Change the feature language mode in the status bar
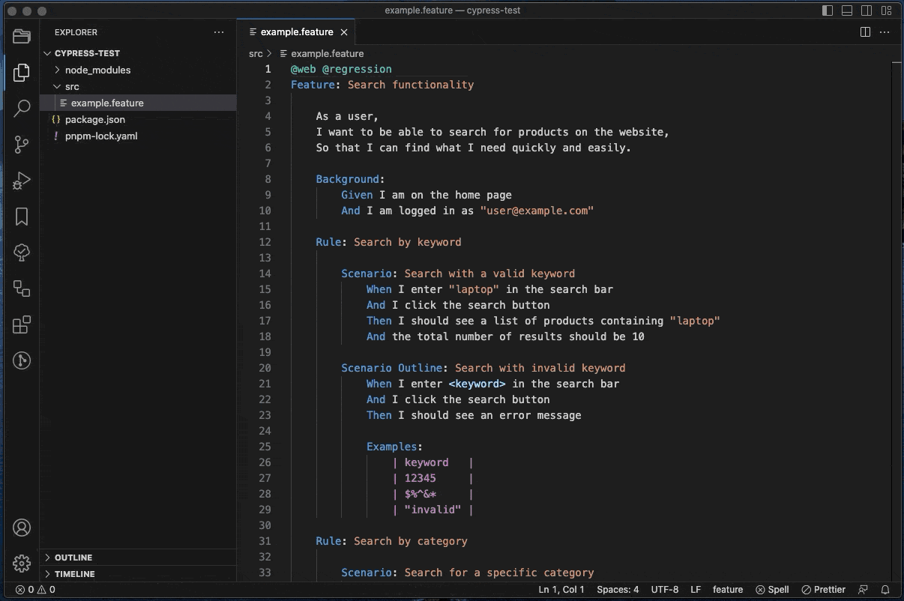The height and width of the screenshot is (601, 904). (727, 590)
